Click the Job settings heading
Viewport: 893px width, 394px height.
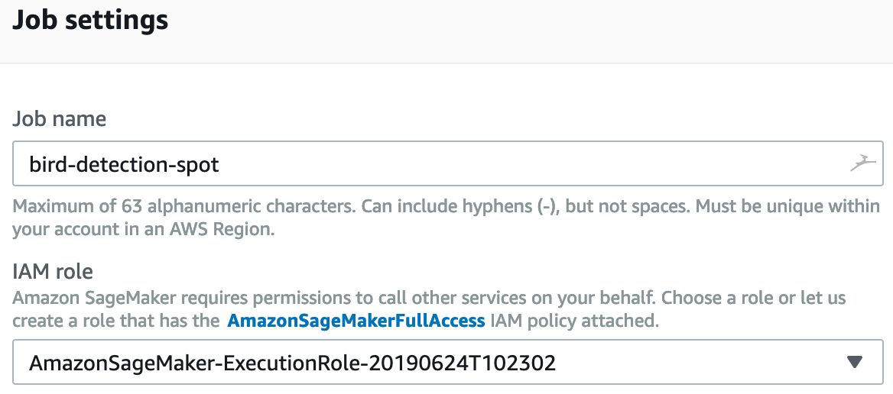(91, 21)
